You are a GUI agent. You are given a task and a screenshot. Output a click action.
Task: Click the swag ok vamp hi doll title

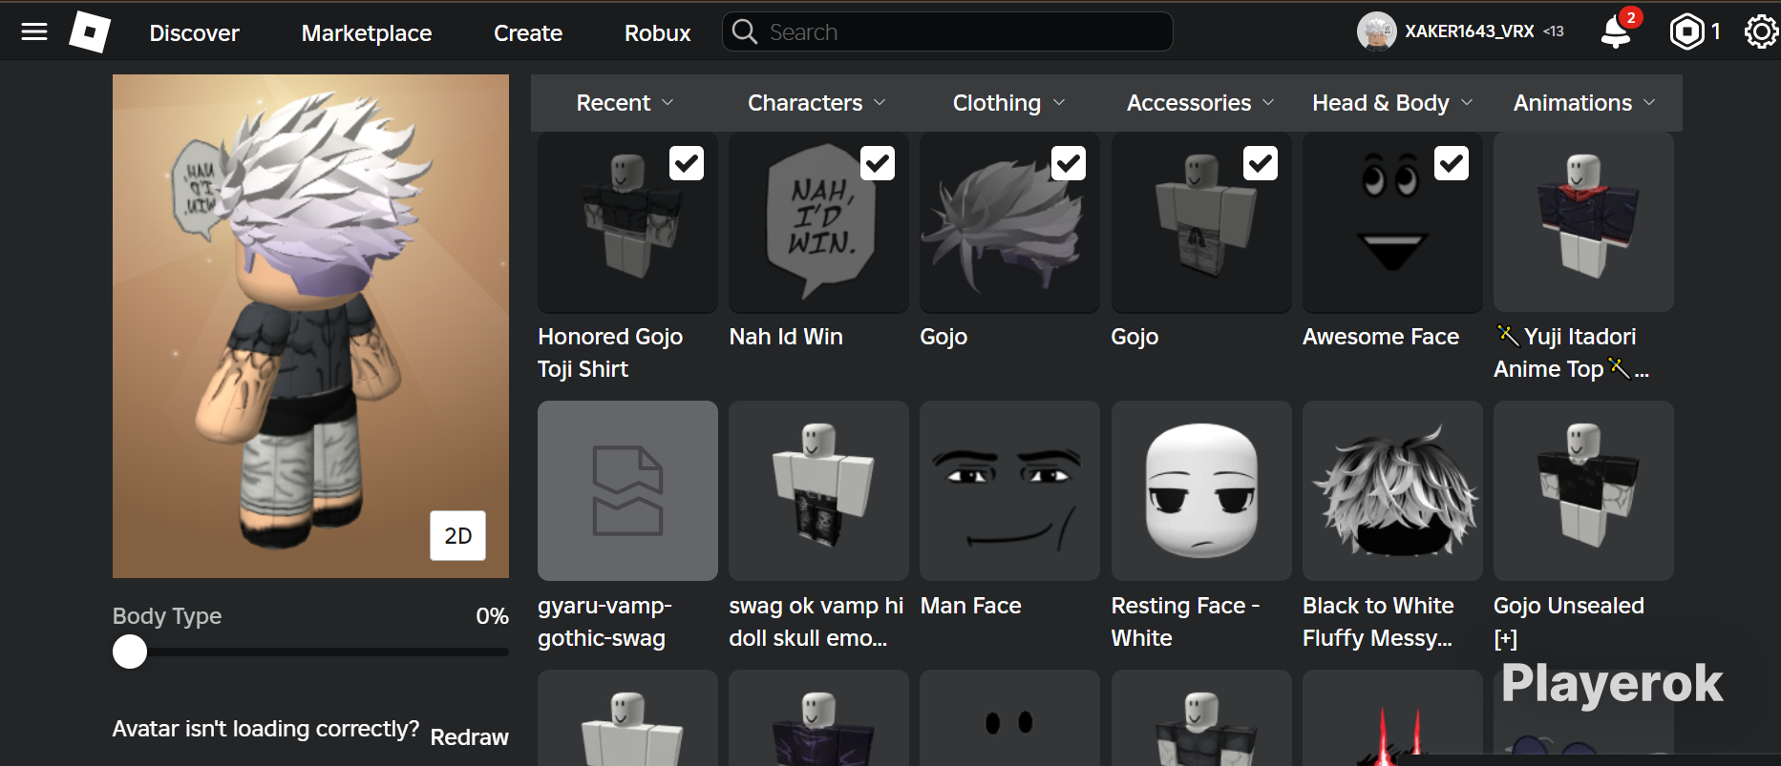pos(816,622)
